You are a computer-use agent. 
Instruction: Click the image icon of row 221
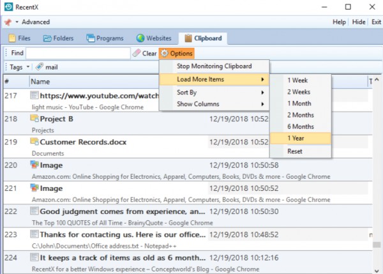[34, 188]
